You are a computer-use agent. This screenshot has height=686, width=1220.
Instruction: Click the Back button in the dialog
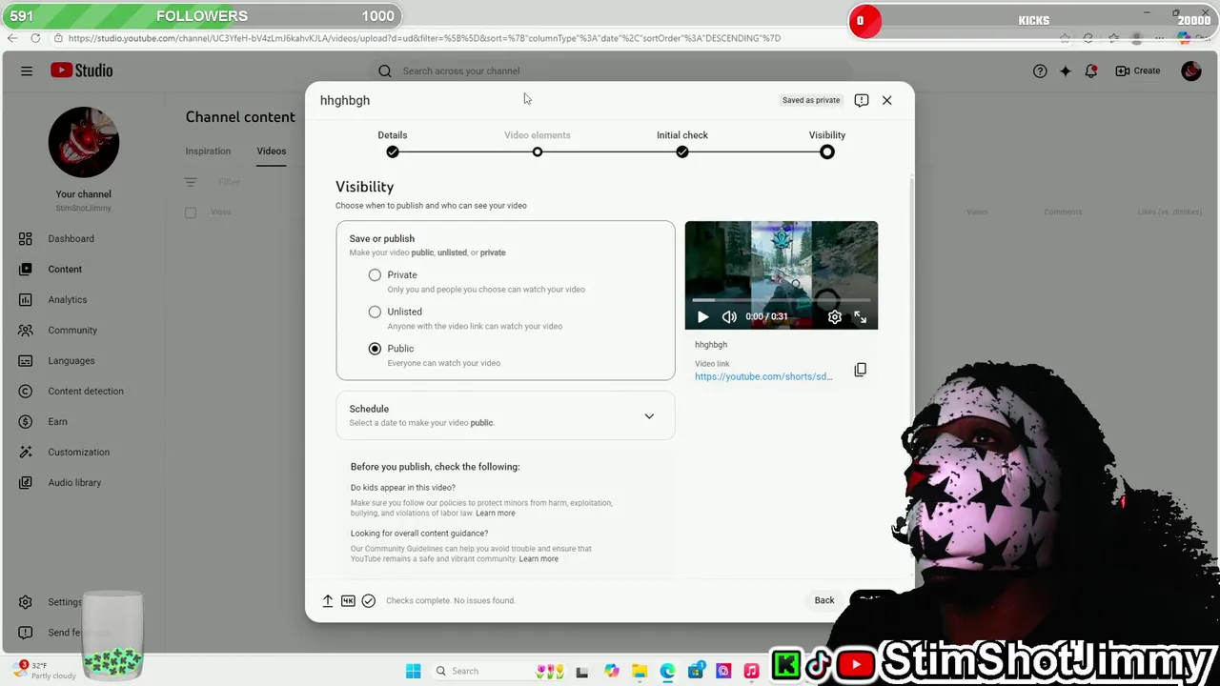pyautogui.click(x=824, y=600)
